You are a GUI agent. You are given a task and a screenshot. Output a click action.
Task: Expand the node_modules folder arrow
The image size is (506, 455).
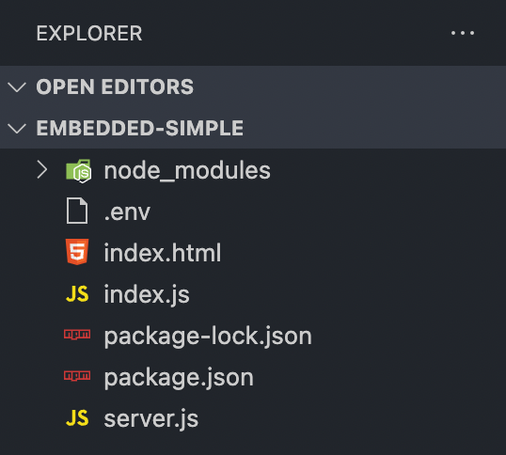[42, 169]
